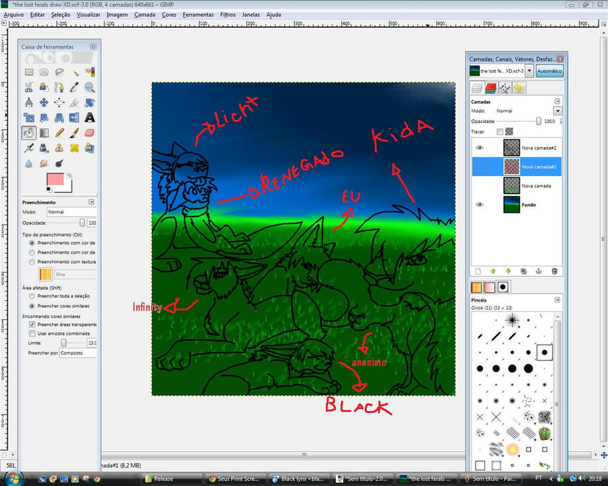Open the Preenchimento Modo Normal combo box
This screenshot has width=608, height=486.
pyautogui.click(x=72, y=212)
